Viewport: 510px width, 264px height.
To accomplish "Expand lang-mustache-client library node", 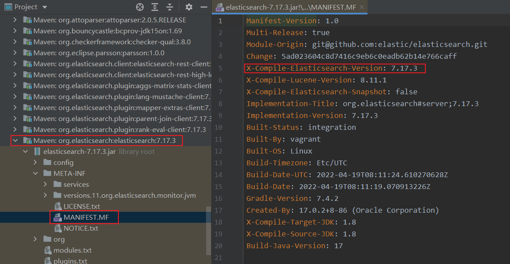I will click(x=14, y=97).
